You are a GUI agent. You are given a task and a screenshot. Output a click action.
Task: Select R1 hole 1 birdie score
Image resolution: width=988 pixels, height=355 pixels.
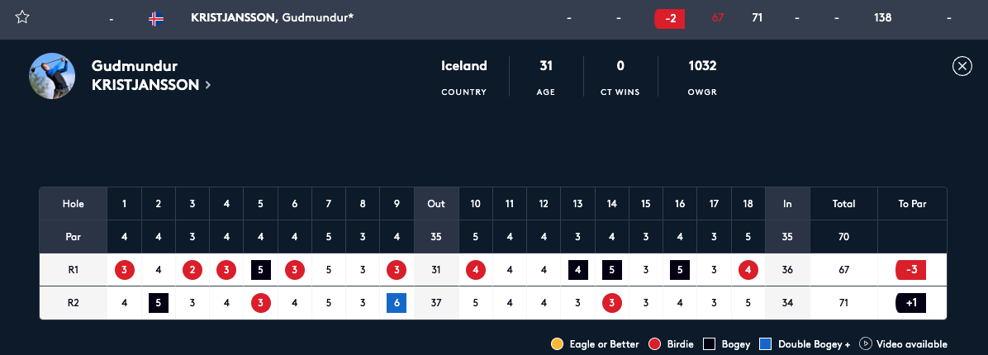pos(124,270)
